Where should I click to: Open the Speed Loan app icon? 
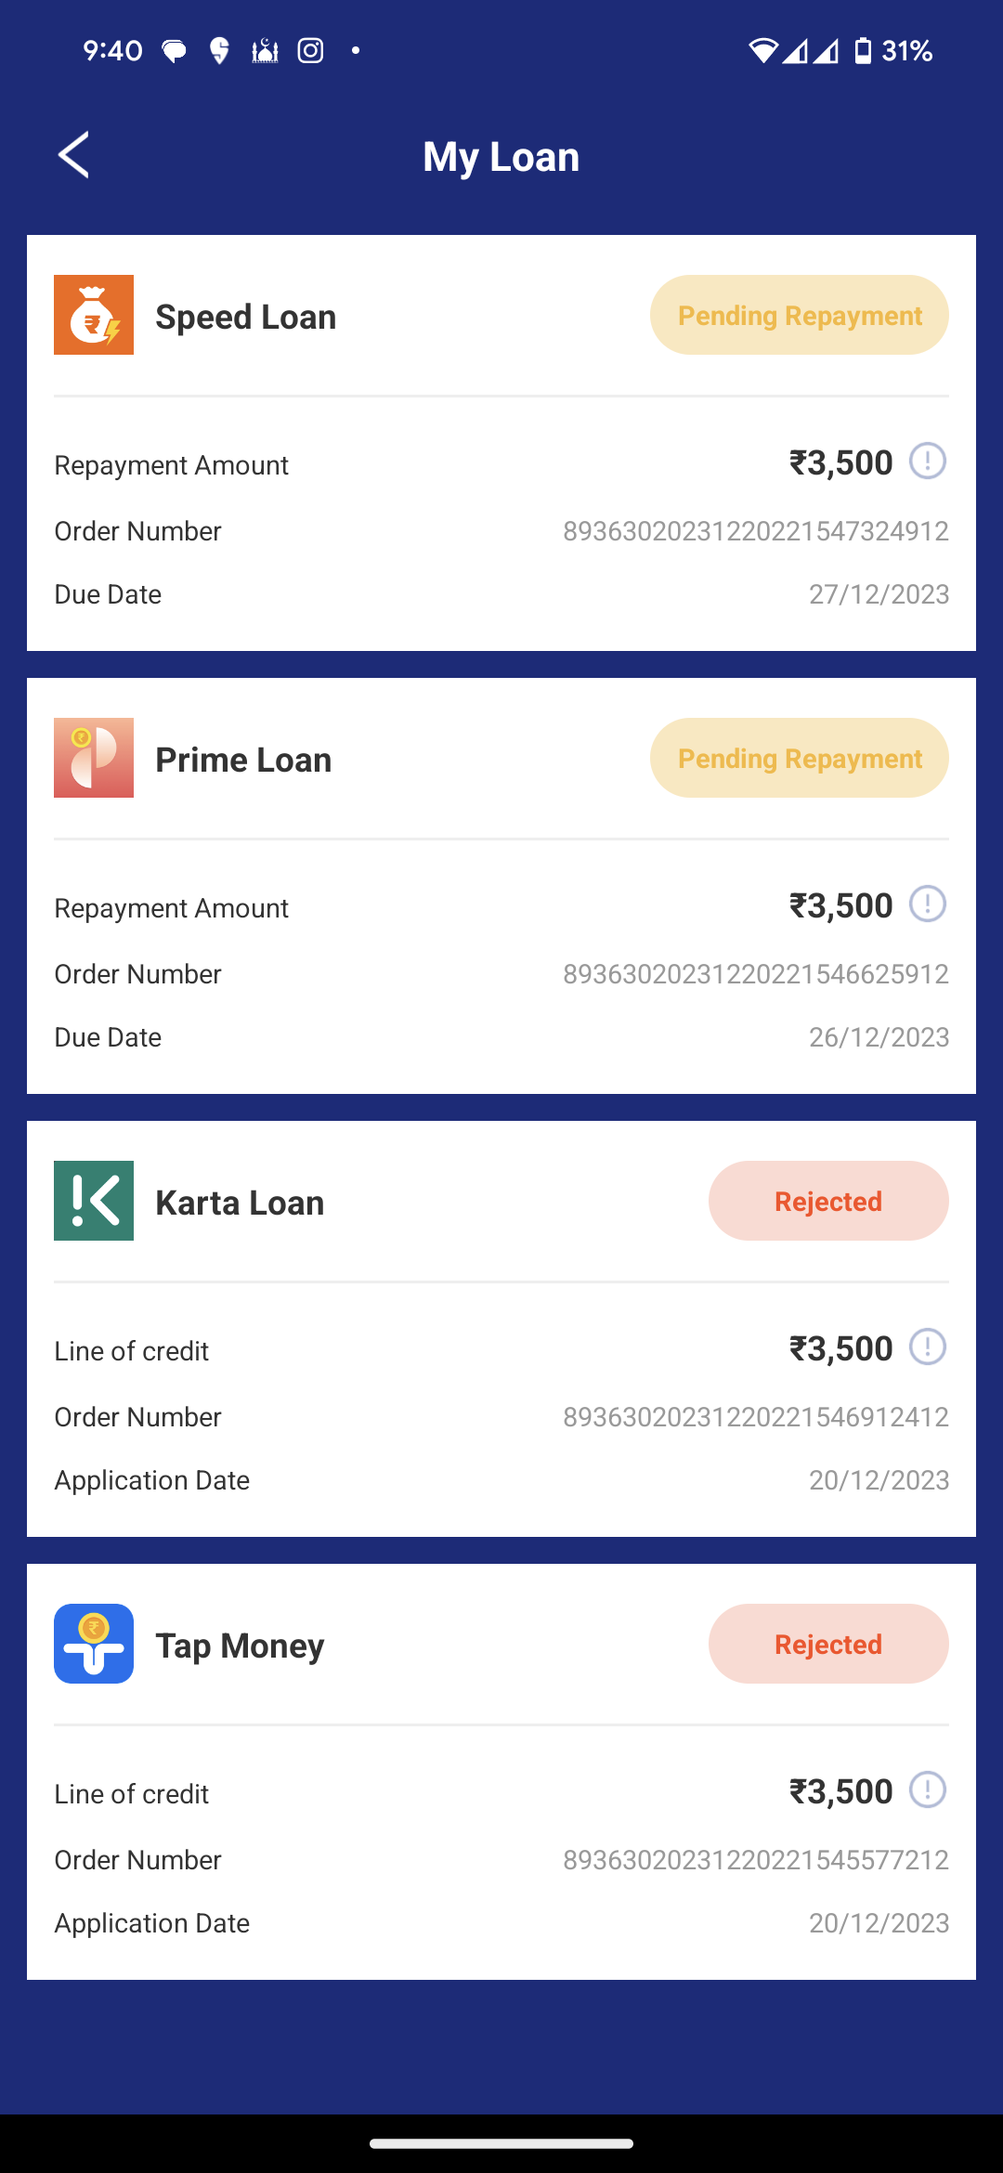(94, 315)
